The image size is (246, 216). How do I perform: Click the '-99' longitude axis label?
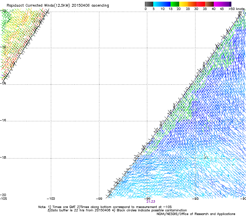99,199
